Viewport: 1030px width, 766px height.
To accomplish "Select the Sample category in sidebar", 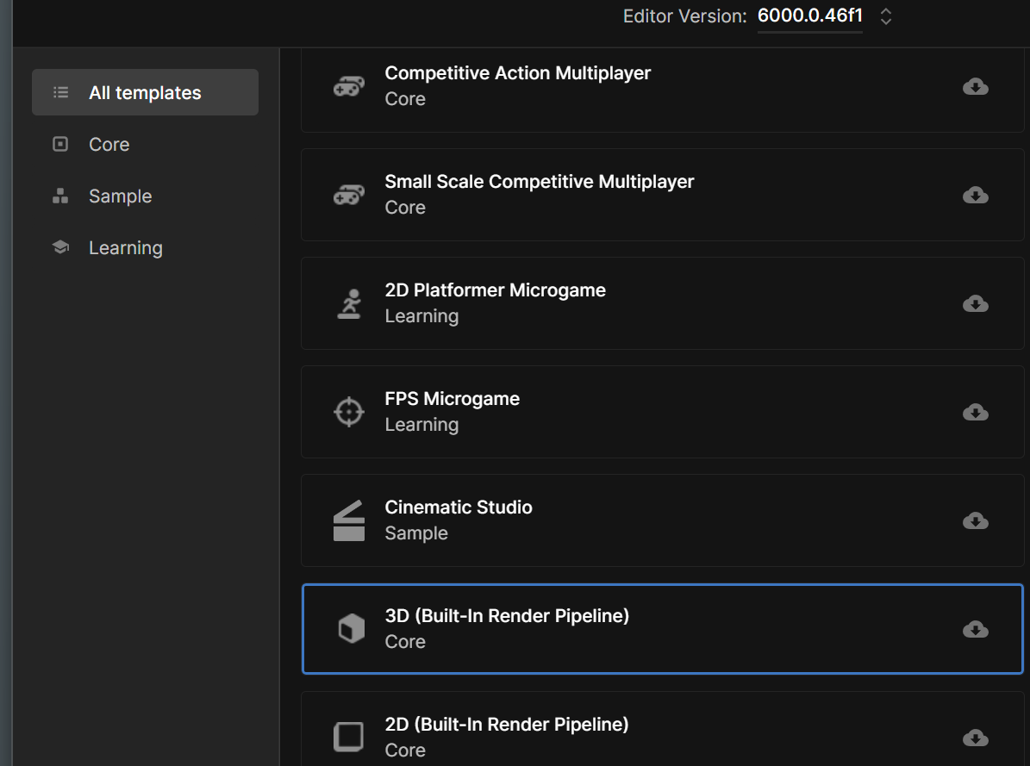I will pos(145,196).
